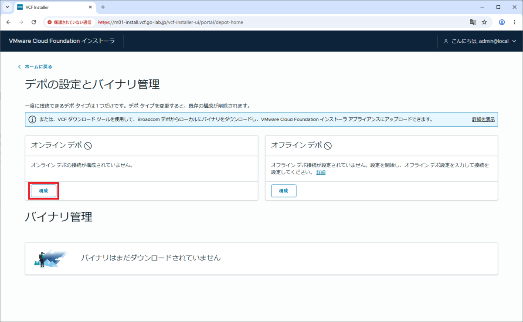The height and width of the screenshot is (322, 523).
Task: Click 構成 button under オンライン デポ
Action: click(x=44, y=191)
